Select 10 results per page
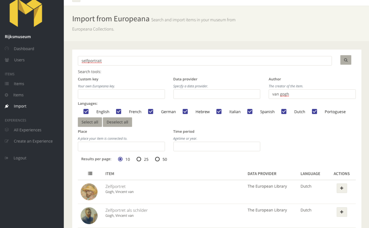 (x=120, y=159)
